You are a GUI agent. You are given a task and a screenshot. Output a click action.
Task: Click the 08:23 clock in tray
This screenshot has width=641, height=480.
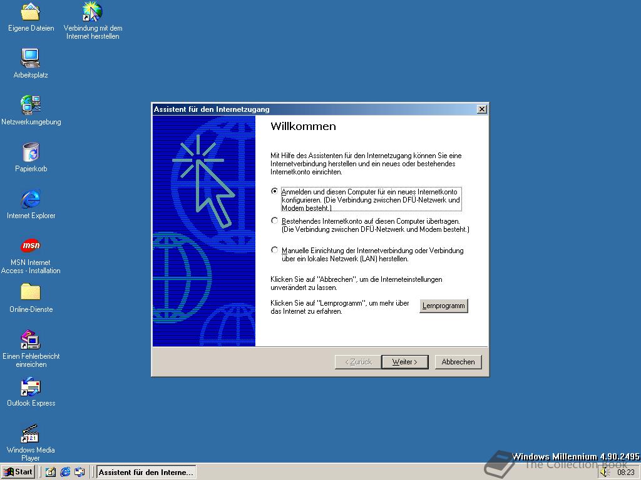[626, 472]
